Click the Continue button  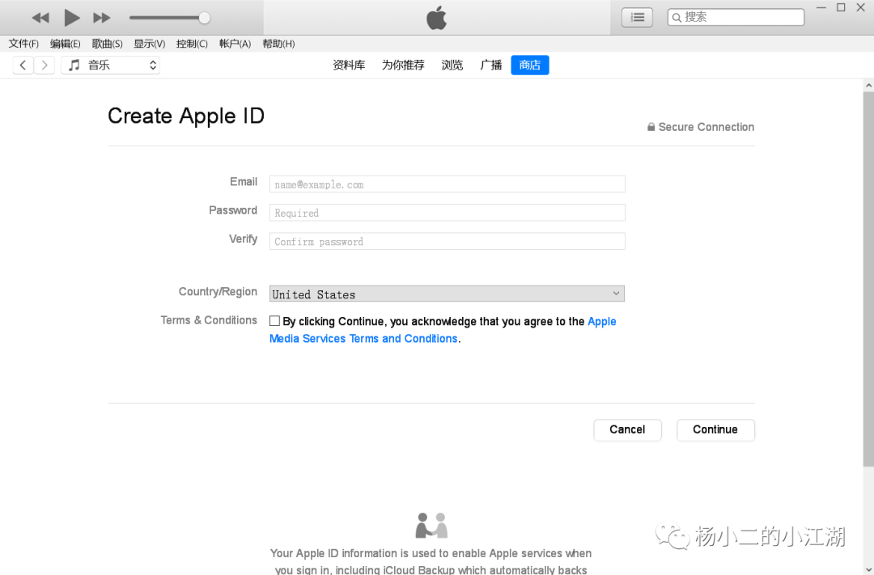pyautogui.click(x=715, y=429)
